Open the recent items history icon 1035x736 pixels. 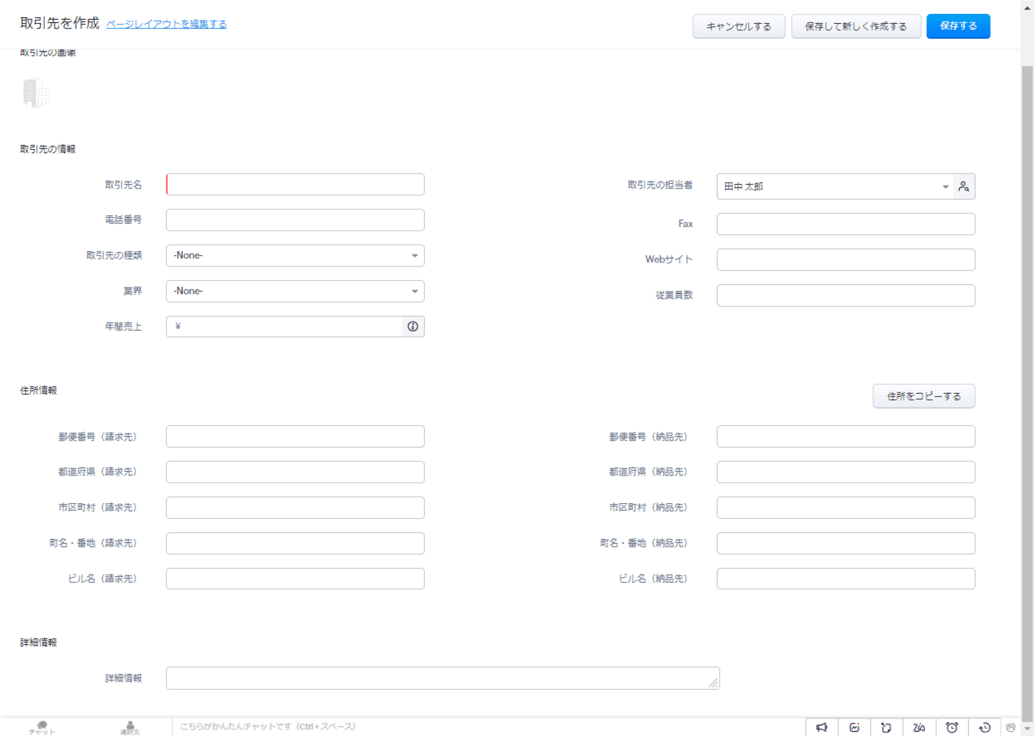tap(984, 727)
